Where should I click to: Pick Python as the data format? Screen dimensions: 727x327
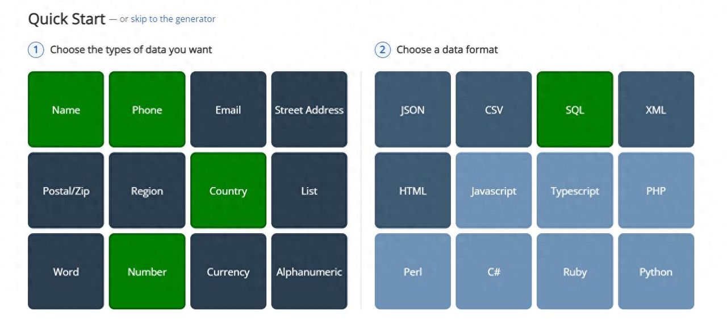tap(656, 271)
